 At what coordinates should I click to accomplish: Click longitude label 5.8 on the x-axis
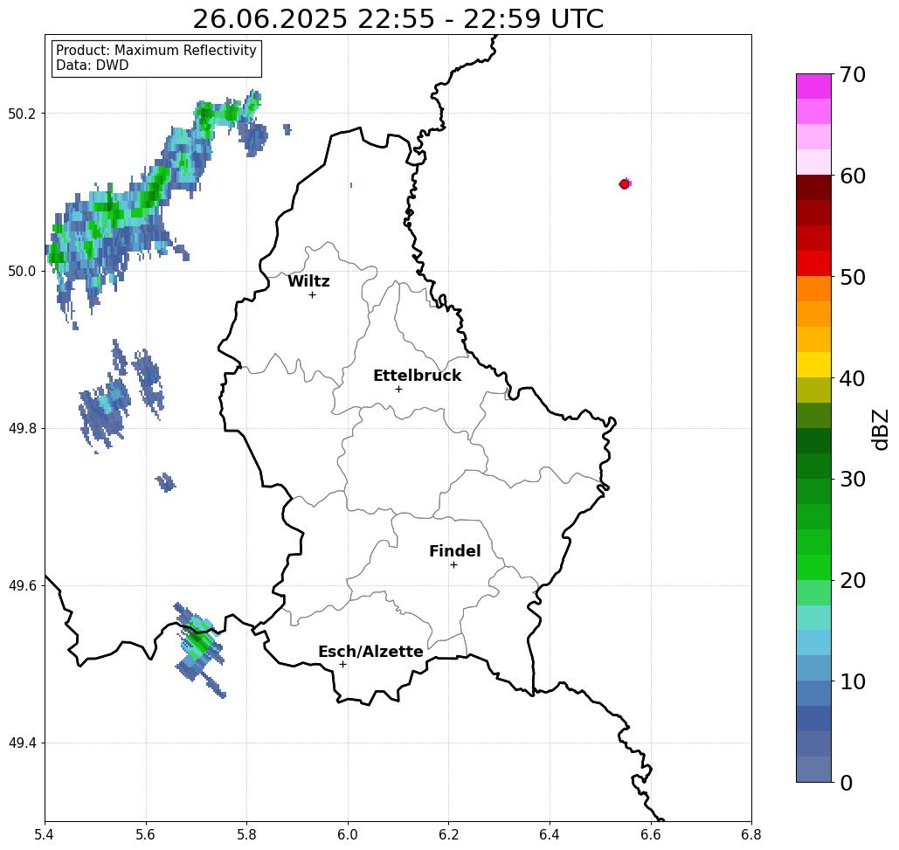(246, 834)
